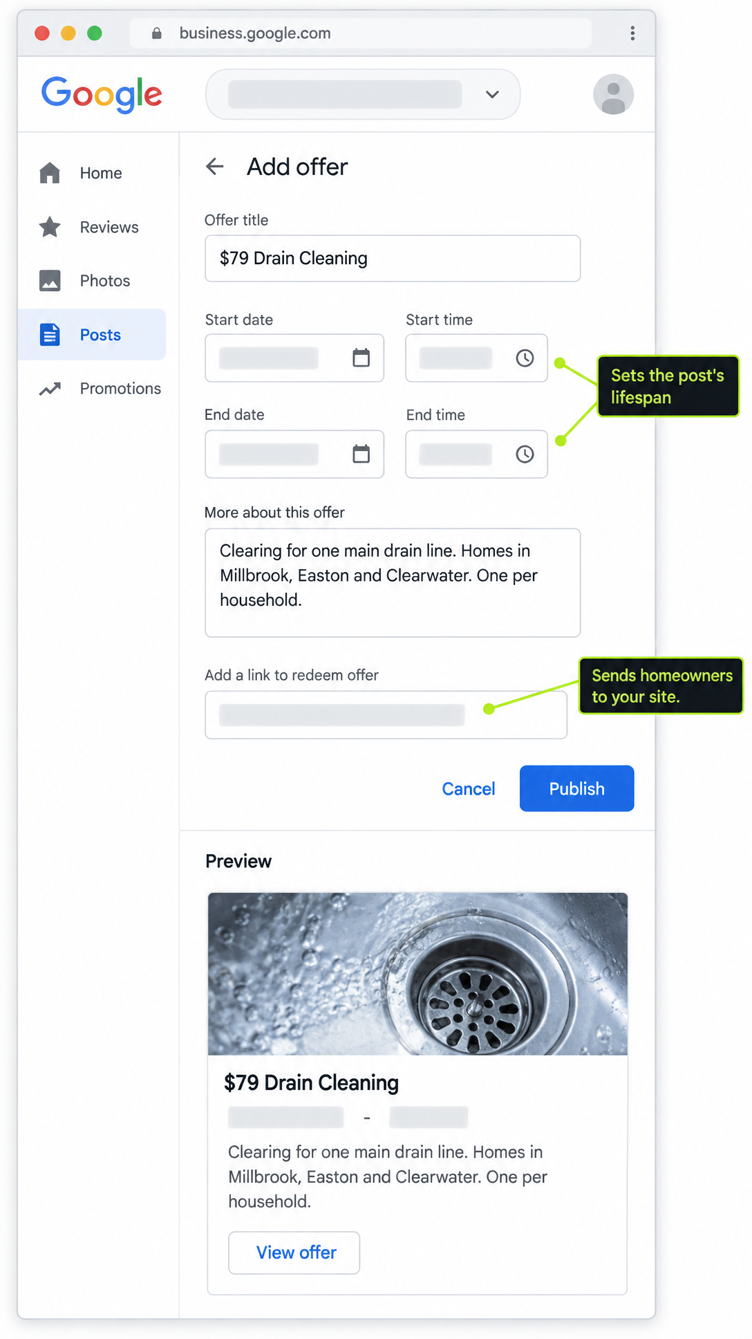Click the Google logo
Screen dimensions: 752x1339
[102, 94]
